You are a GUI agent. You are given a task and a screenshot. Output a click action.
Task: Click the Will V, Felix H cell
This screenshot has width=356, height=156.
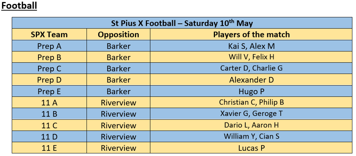click(x=251, y=57)
